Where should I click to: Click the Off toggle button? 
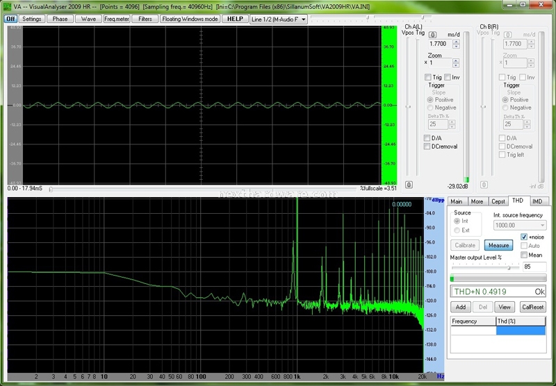tap(11, 19)
